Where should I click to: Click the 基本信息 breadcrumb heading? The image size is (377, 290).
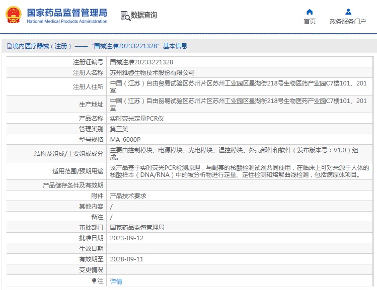pyautogui.click(x=175, y=46)
